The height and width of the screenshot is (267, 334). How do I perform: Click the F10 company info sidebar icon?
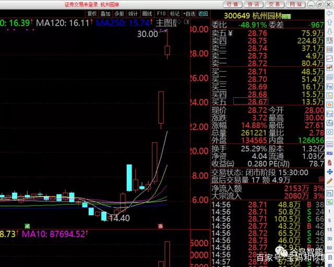[329, 86]
